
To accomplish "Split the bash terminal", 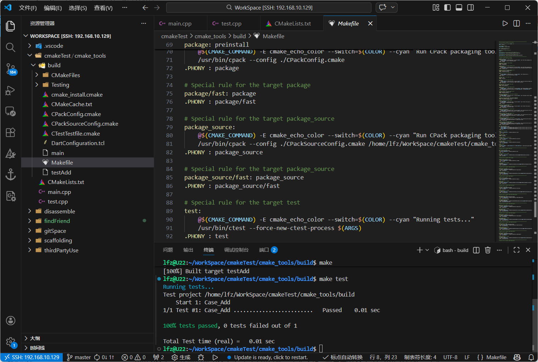I will tap(476, 250).
